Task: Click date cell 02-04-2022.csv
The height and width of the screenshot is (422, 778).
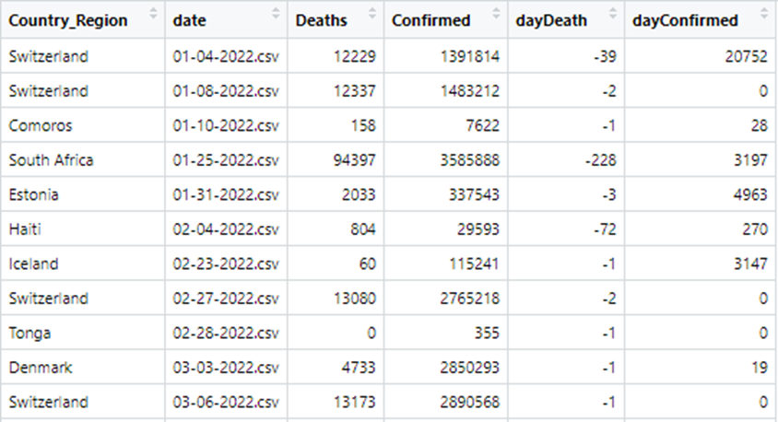Action: click(226, 229)
